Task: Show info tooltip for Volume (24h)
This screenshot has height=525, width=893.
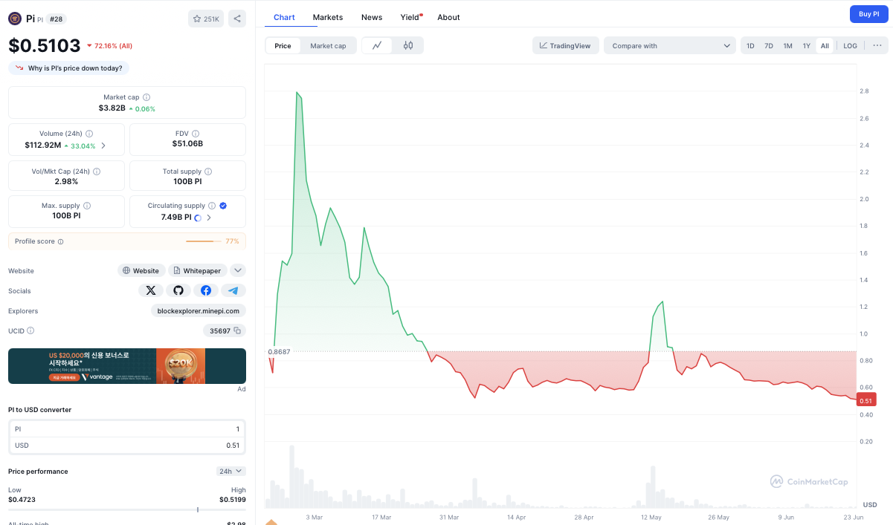Action: (x=89, y=134)
